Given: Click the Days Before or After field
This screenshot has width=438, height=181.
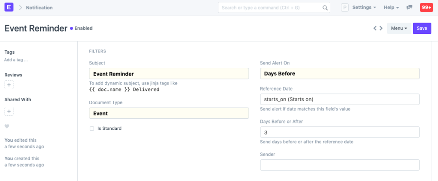Looking at the screenshot, I should (340, 132).
